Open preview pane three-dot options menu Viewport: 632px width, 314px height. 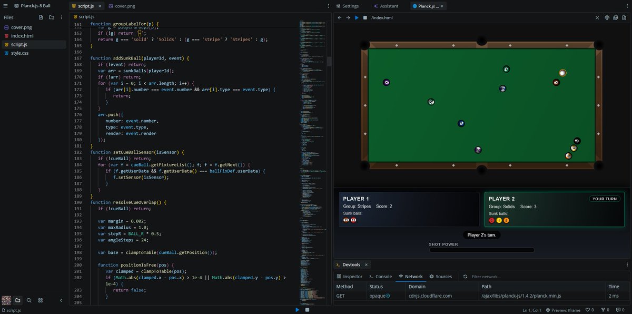coord(627,6)
